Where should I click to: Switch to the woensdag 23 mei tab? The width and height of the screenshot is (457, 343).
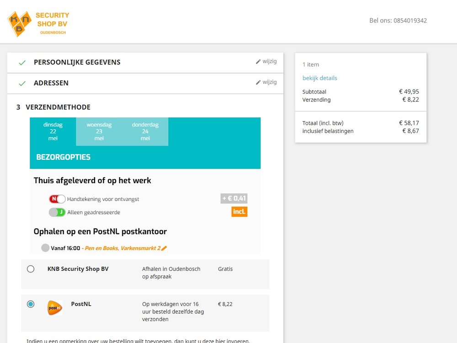(99, 131)
